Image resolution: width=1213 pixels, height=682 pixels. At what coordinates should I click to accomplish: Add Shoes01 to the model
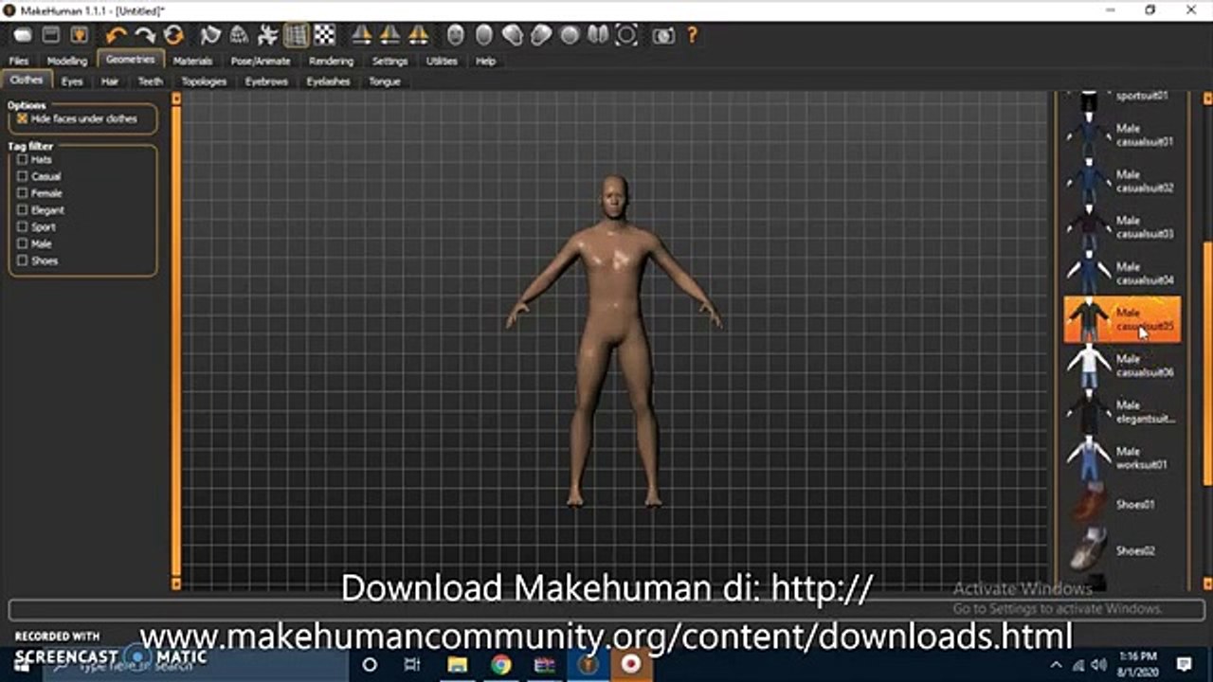(1122, 504)
